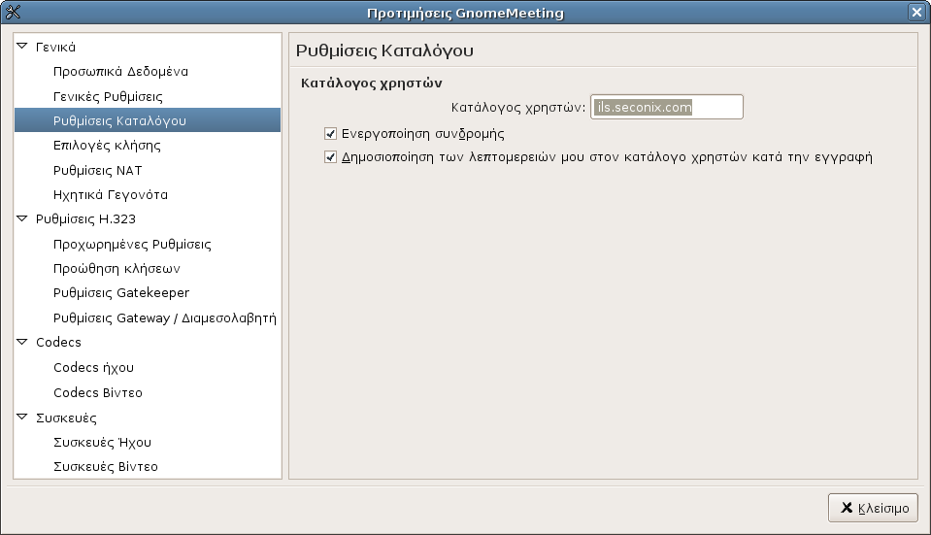The width and height of the screenshot is (931, 535).
Task: Click the tools icon in title bar
Action: pos(13,12)
